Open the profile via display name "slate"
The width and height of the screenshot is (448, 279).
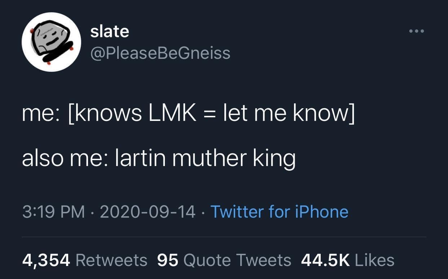[x=109, y=31]
